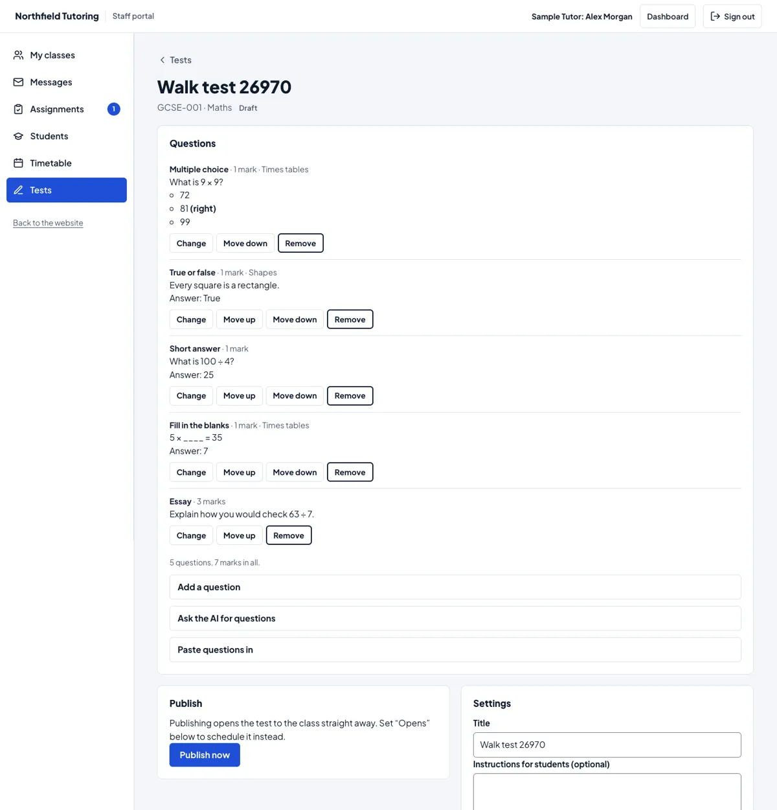Click the Sign out button
Screen dimensions: 777x810
732,16
